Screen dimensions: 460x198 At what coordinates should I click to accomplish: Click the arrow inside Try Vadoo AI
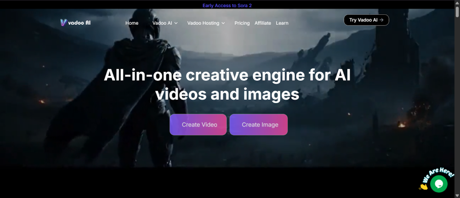click(x=381, y=20)
